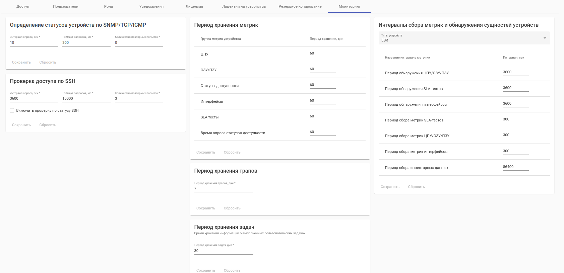
Task: Switch to the Доступ tab
Action: point(23,6)
